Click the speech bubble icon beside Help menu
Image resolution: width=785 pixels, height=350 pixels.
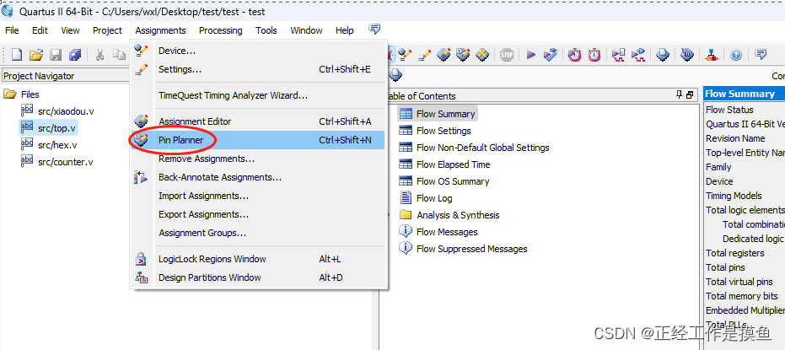(x=374, y=29)
